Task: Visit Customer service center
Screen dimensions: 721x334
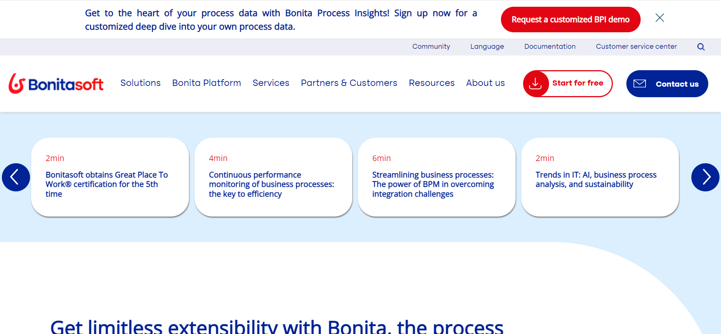Action: pyautogui.click(x=636, y=47)
